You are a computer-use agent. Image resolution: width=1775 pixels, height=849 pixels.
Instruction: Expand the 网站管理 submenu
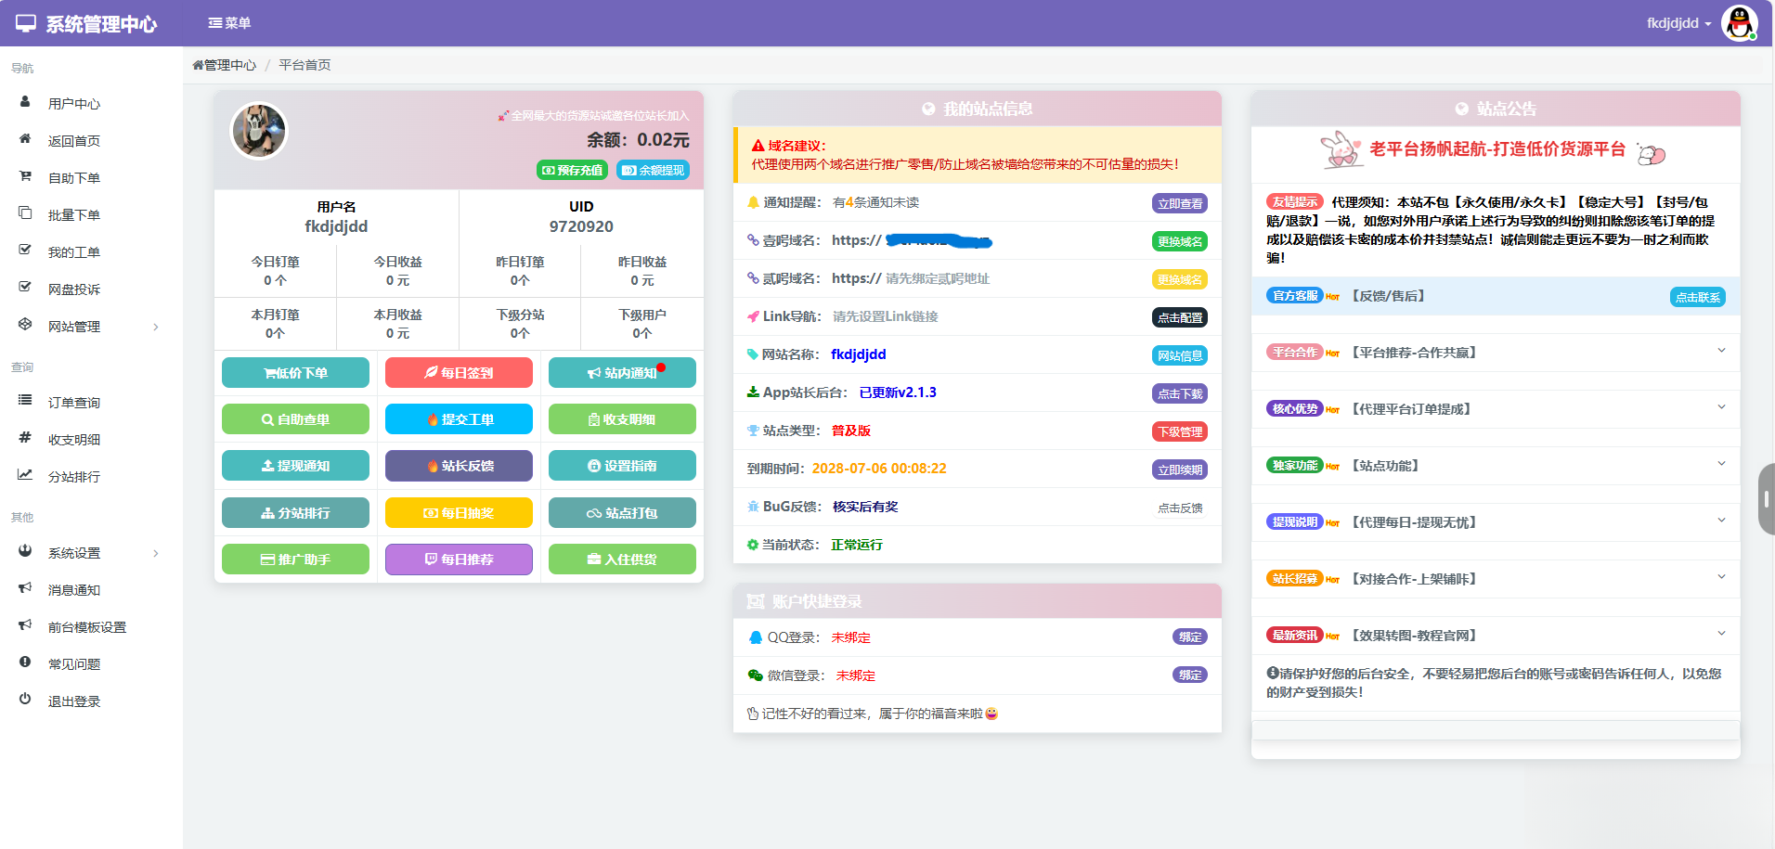click(x=74, y=326)
